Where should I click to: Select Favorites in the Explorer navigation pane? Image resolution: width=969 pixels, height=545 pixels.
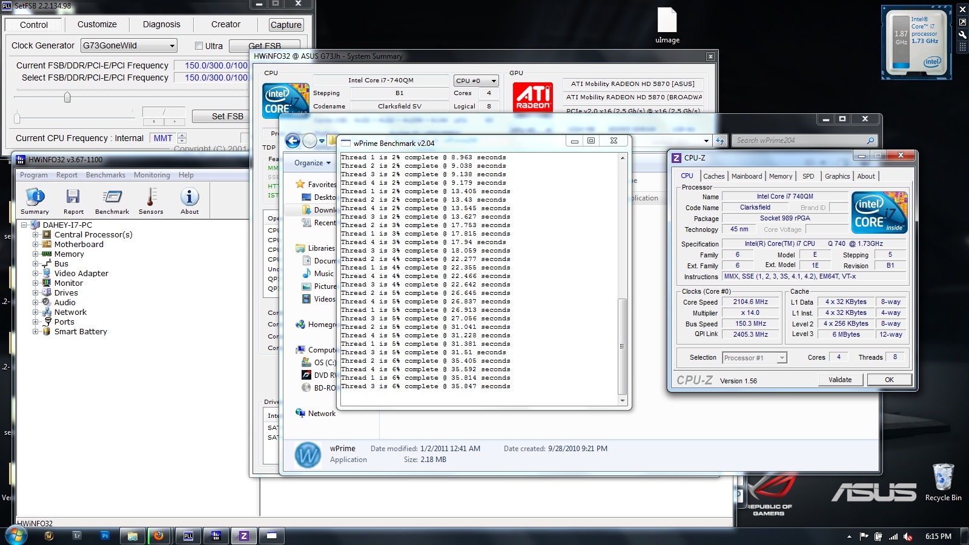(322, 185)
